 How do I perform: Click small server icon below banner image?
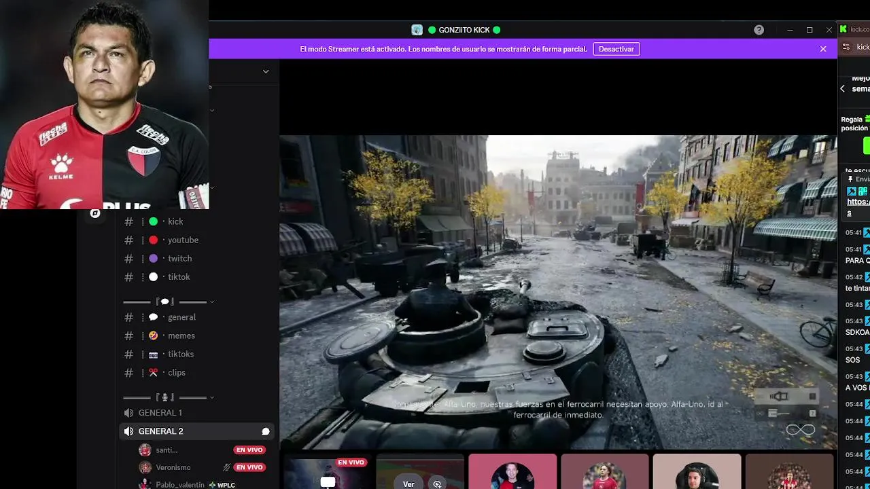click(x=95, y=213)
